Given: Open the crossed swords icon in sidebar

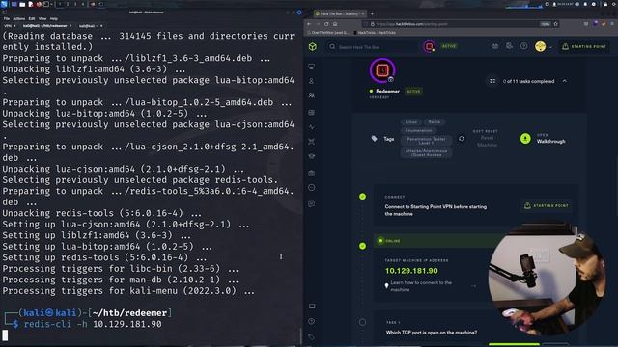Looking at the screenshot, I should pos(311,142).
